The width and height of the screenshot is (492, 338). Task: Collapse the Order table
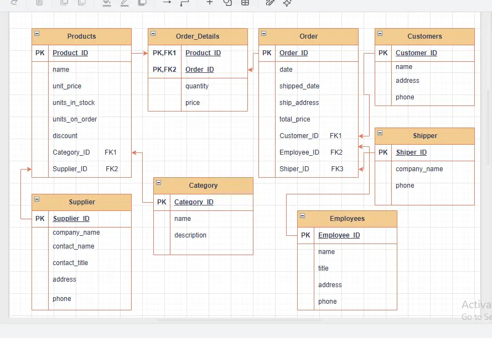click(x=264, y=33)
